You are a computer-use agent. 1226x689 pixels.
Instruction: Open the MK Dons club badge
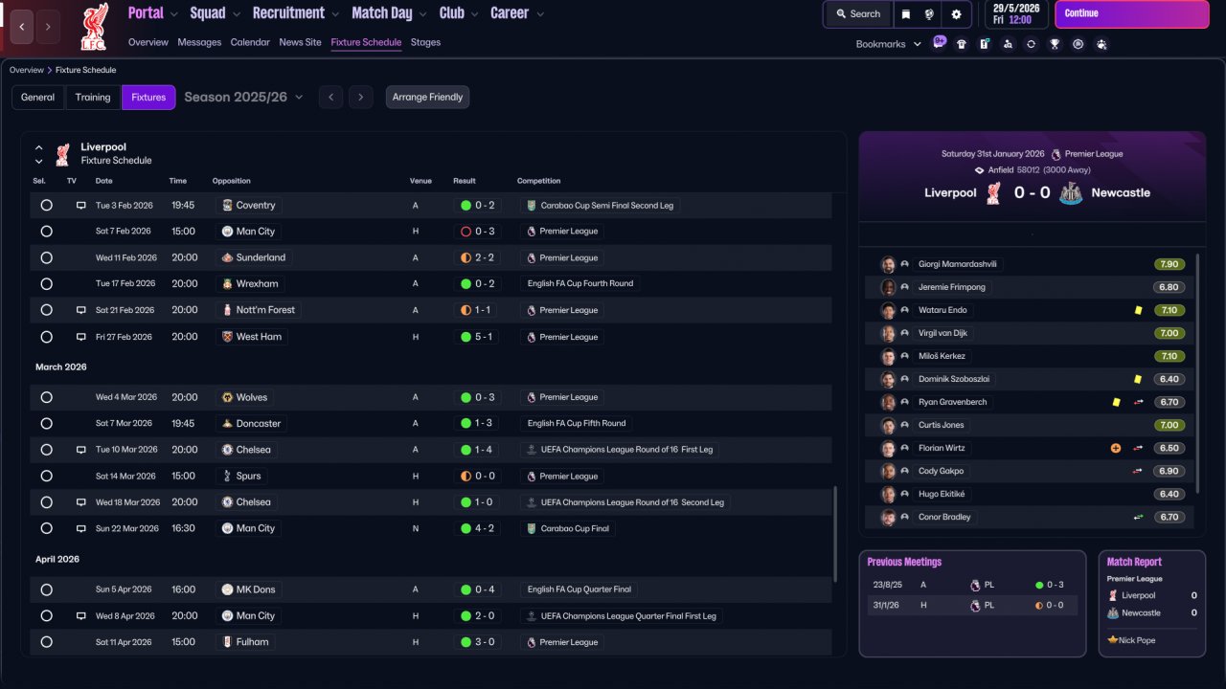tap(227, 589)
